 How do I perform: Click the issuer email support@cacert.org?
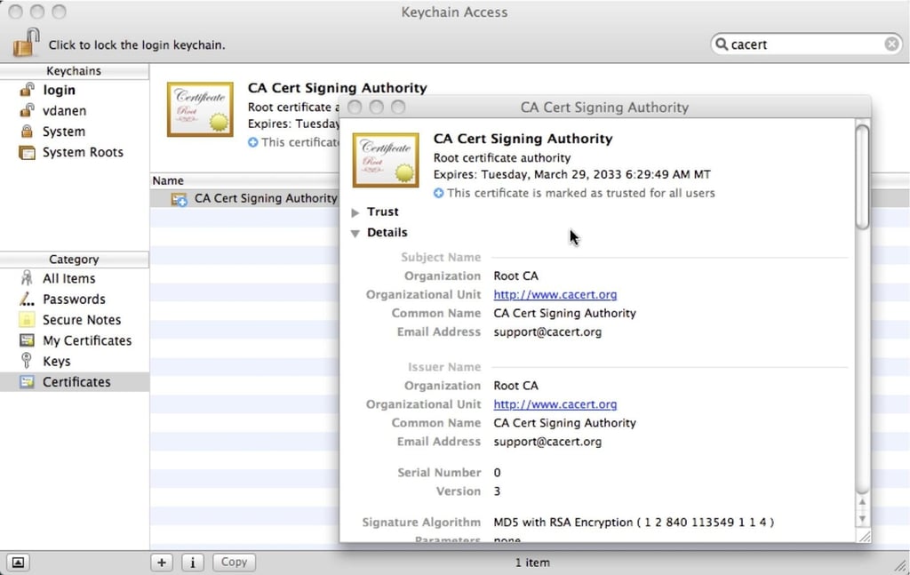[x=547, y=442]
